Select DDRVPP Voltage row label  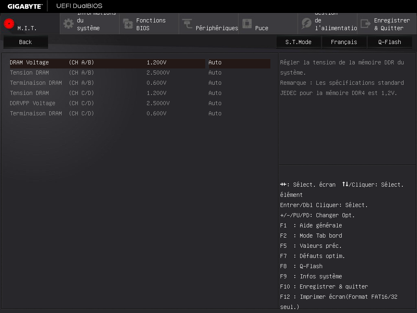pyautogui.click(x=33, y=103)
